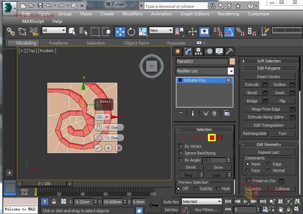Pin the modifier stack
Image resolution: width=303 pixels, height=214 pixels.
click(x=181, y=113)
